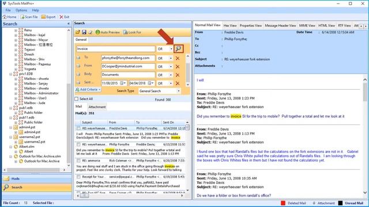
Task: Click the black Unread Mail color swatch
Action: coord(340,203)
